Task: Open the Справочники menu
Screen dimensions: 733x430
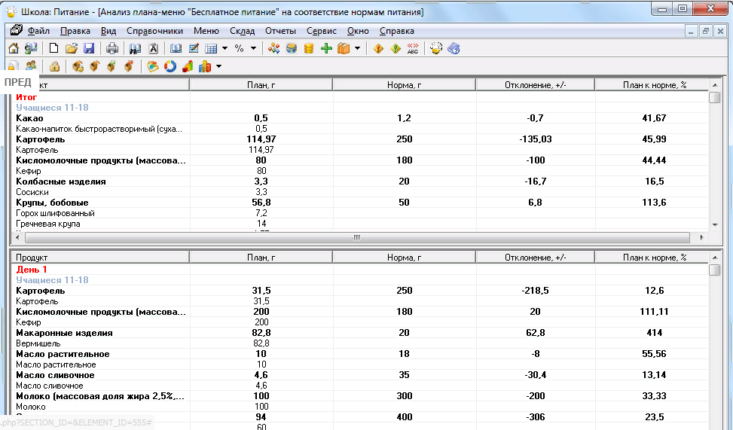Action: pyautogui.click(x=154, y=31)
